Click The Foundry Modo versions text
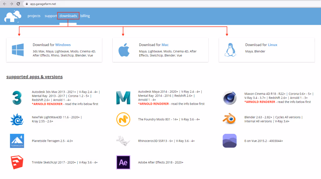Viewport: 321px width, 179px height. click(x=169, y=119)
